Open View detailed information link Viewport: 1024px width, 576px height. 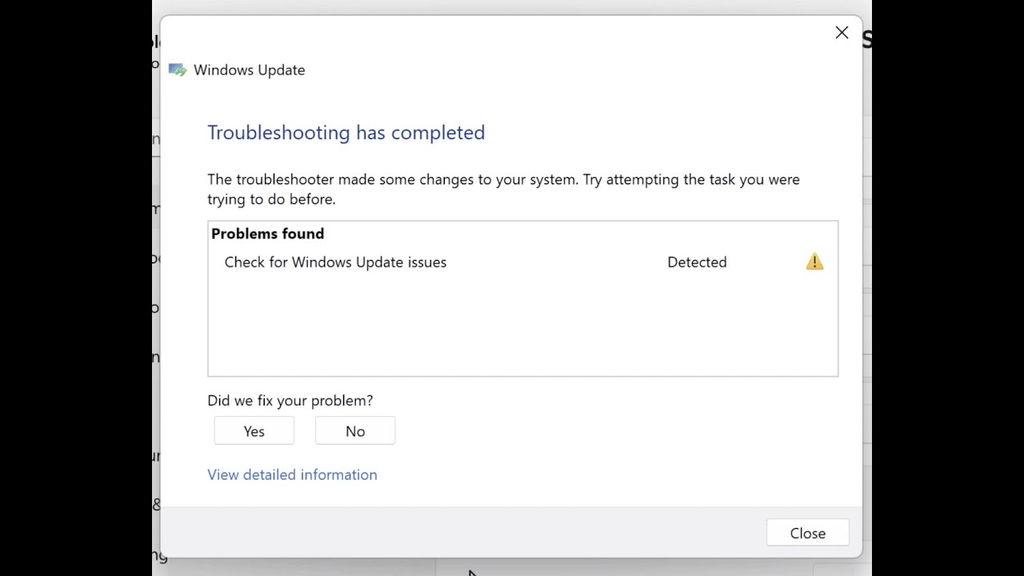tap(292, 474)
